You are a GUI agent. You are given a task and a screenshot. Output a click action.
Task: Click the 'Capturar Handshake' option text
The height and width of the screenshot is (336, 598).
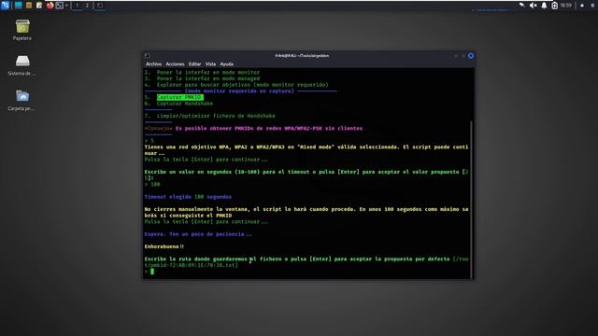(185, 104)
